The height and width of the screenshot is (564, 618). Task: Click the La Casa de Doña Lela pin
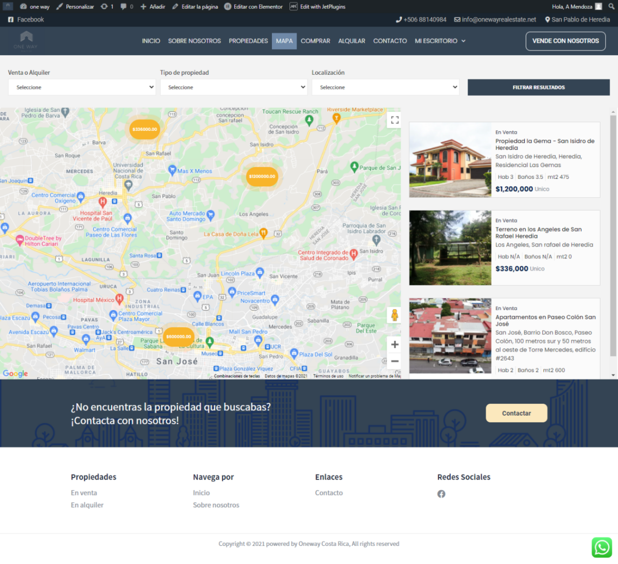pyautogui.click(x=263, y=233)
